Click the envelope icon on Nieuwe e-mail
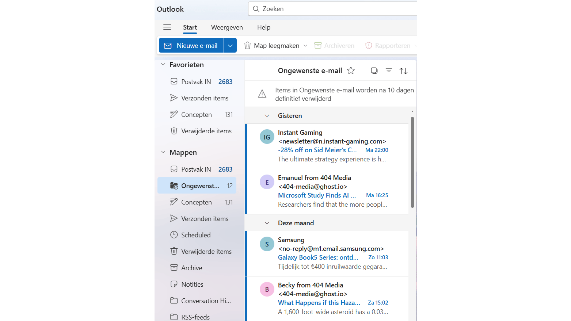 point(168,46)
